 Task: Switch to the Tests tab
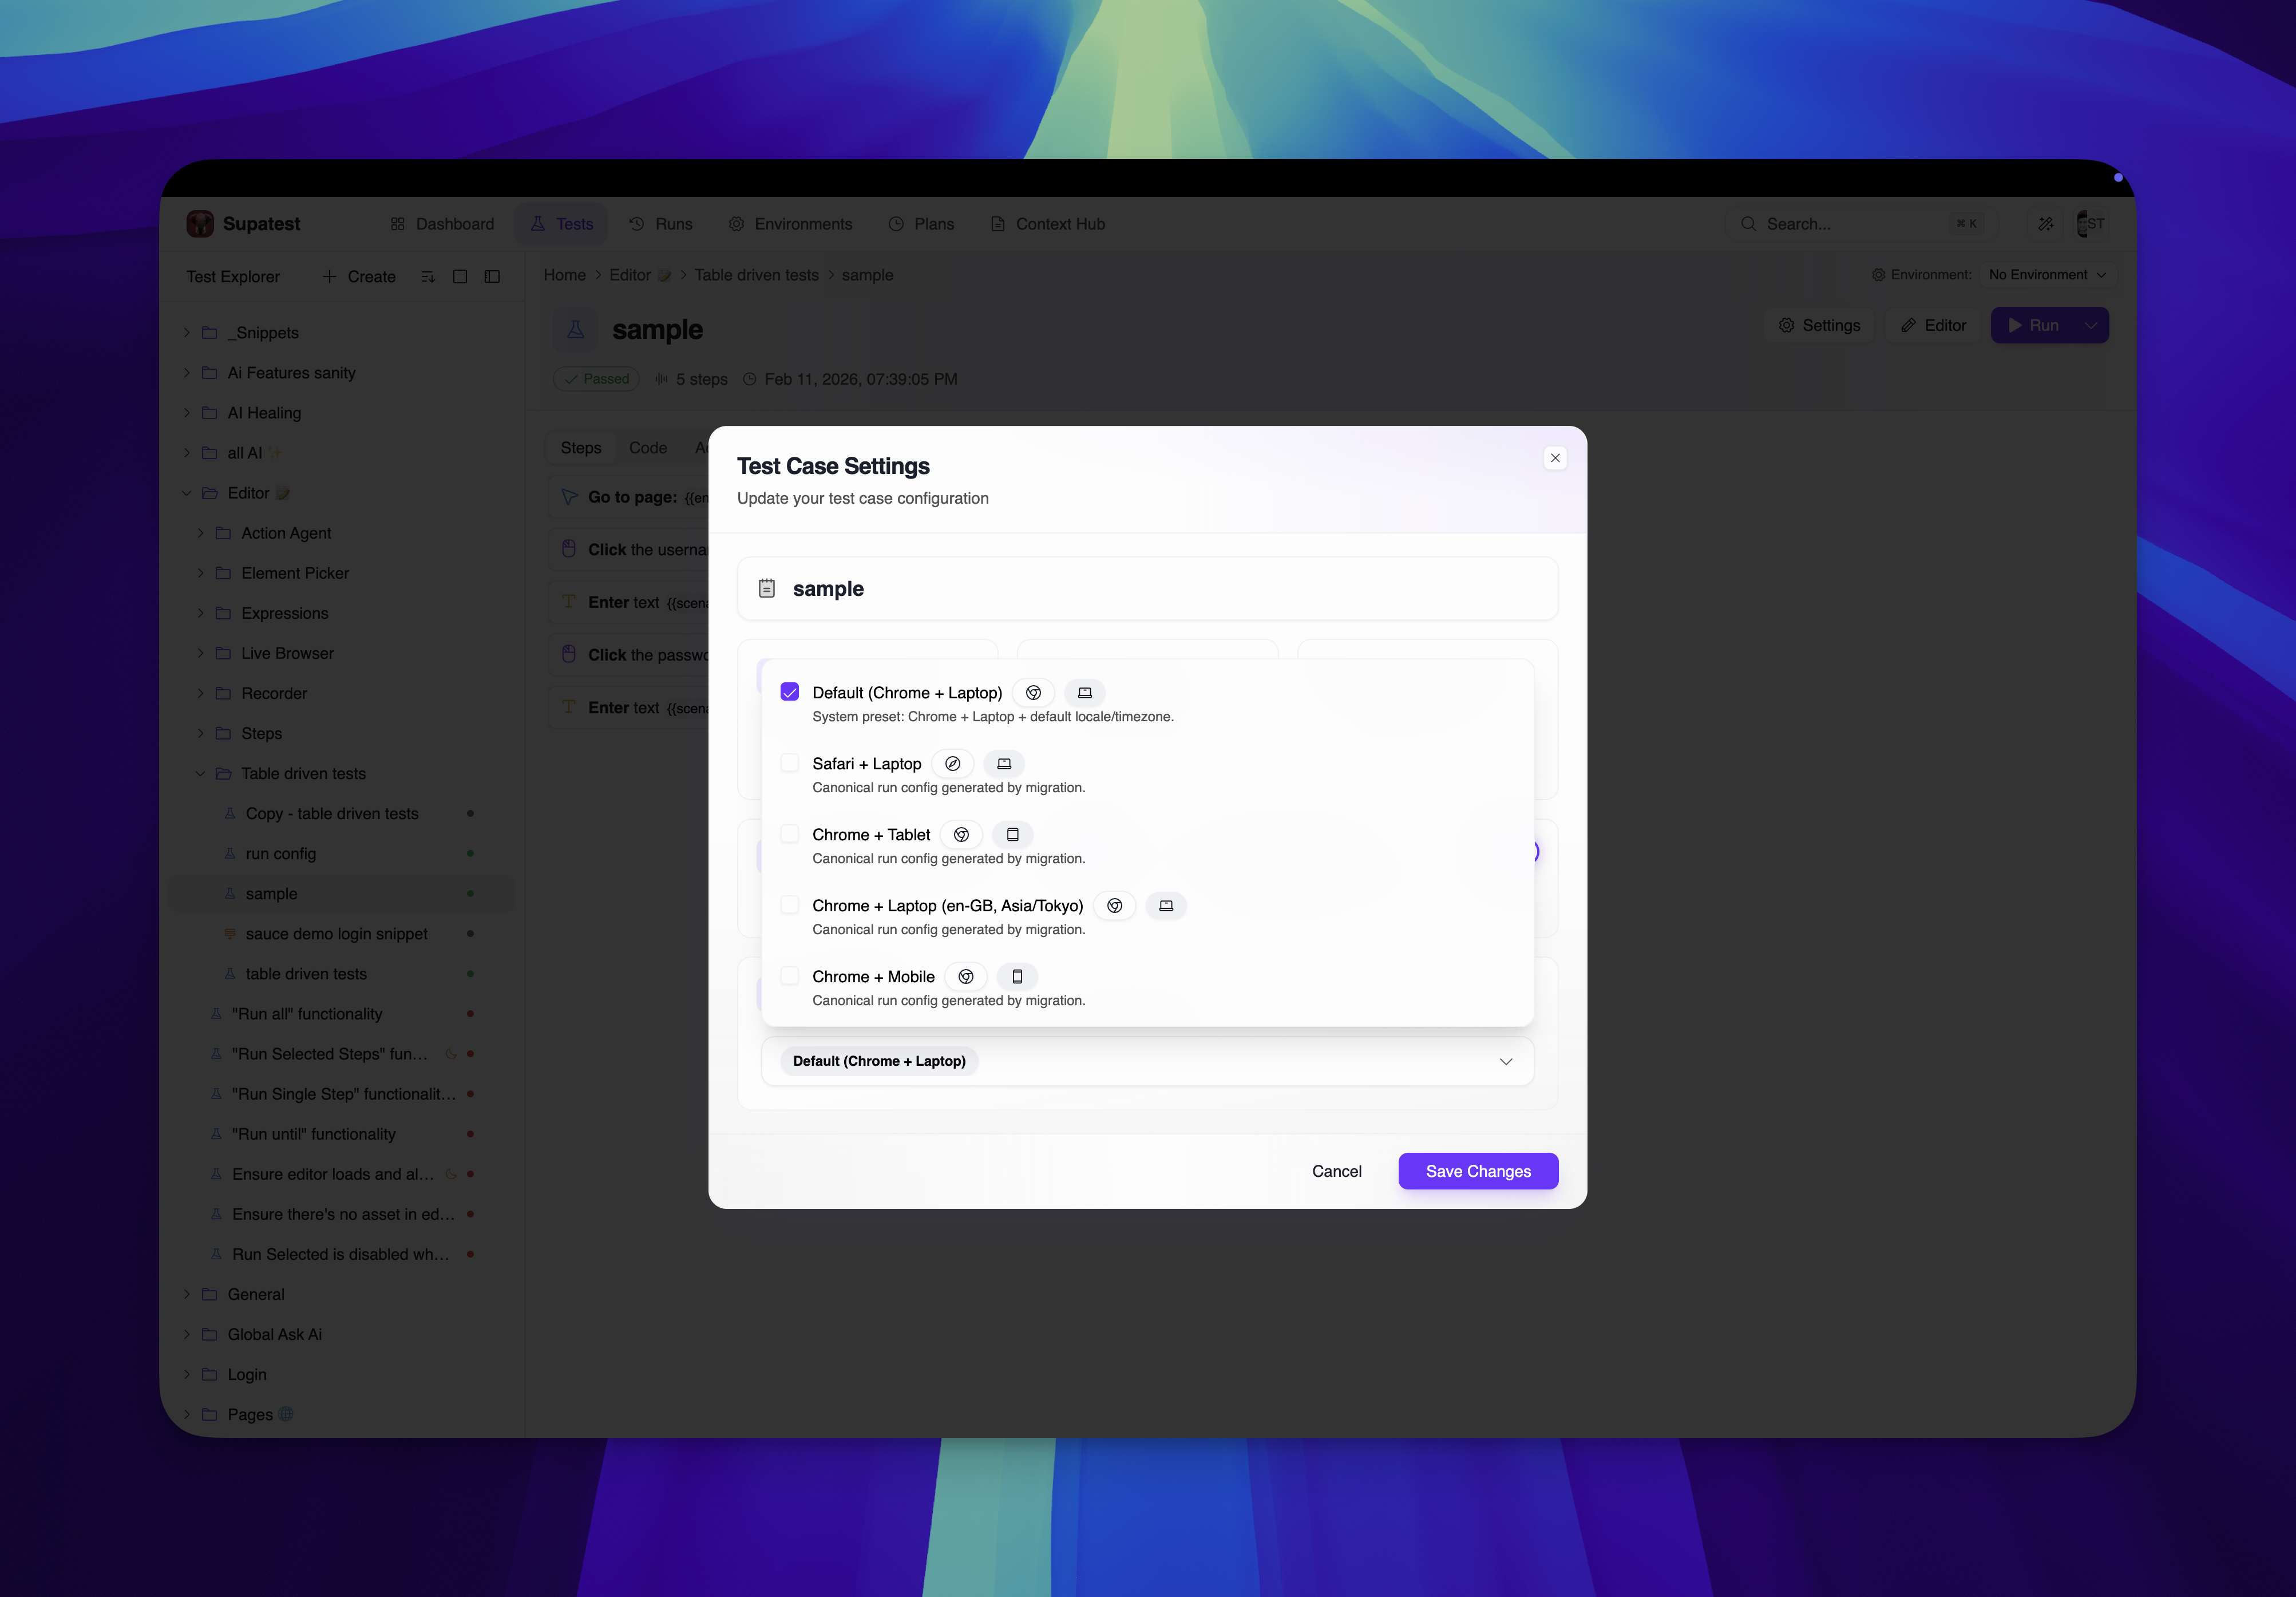(561, 223)
